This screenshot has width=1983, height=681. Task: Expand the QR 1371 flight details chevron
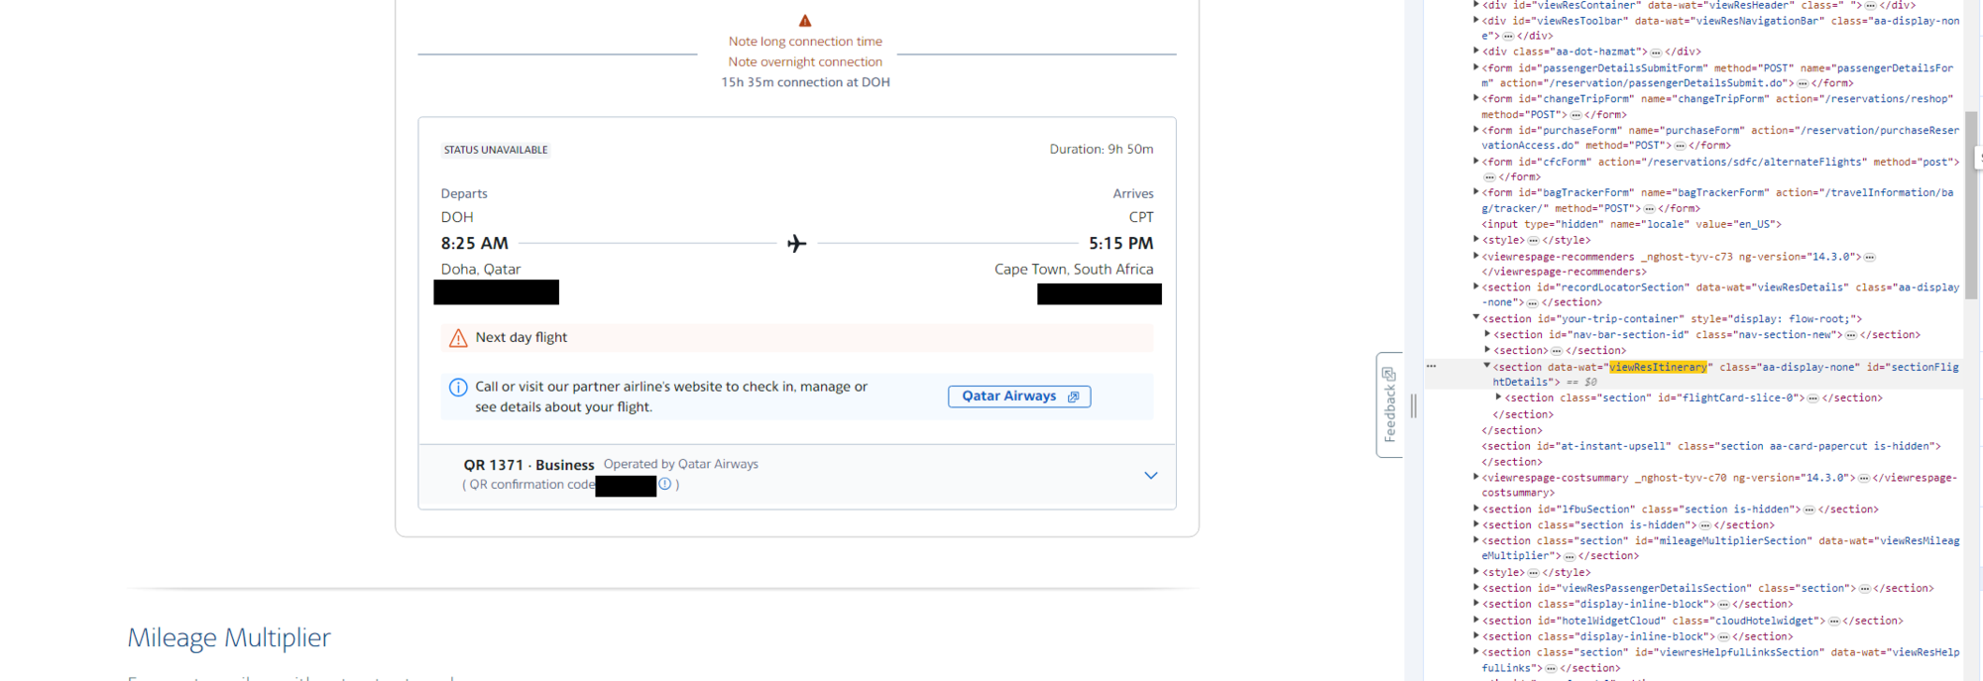[x=1150, y=476]
